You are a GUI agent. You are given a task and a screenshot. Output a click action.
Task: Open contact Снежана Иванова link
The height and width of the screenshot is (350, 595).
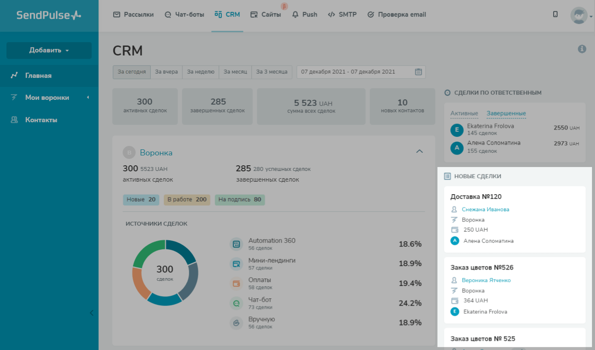click(x=485, y=210)
